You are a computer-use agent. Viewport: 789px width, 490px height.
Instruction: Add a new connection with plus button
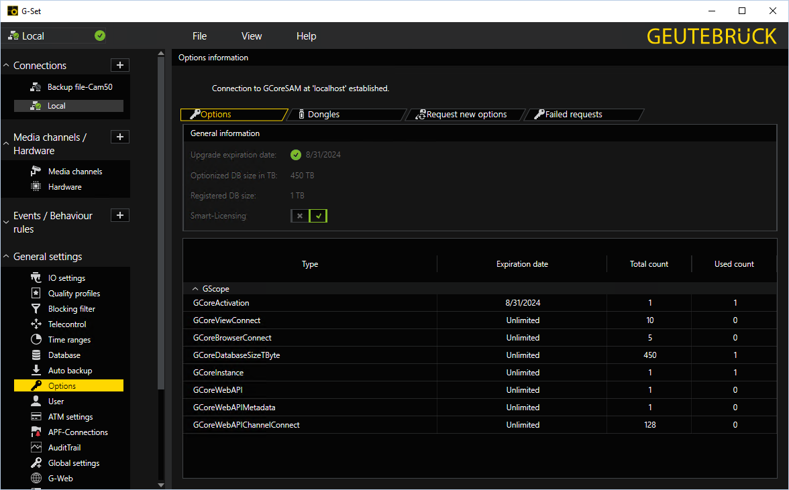tap(119, 65)
